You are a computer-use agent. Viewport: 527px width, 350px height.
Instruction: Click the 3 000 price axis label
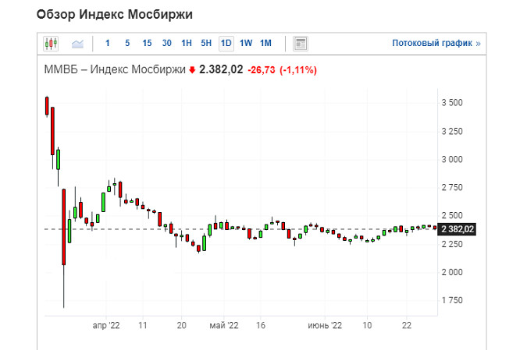pyautogui.click(x=452, y=159)
